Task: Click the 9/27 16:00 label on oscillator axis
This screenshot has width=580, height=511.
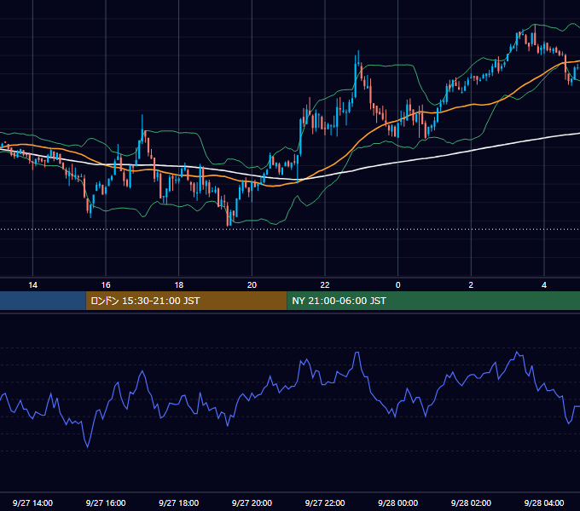Action: [x=106, y=502]
